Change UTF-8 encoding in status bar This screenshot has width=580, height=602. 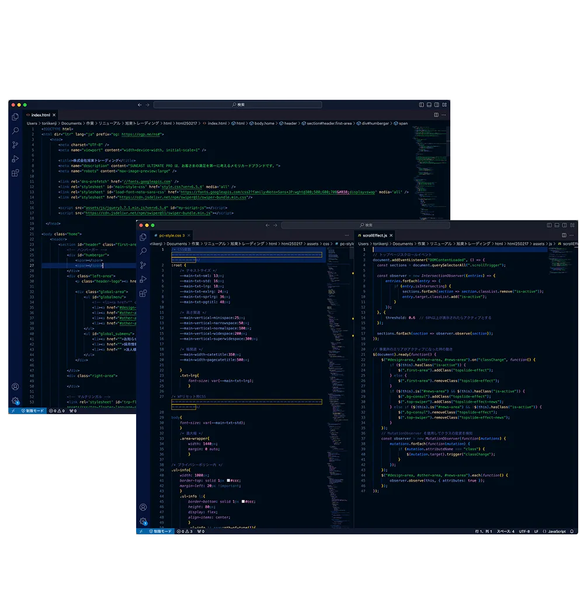525,531
